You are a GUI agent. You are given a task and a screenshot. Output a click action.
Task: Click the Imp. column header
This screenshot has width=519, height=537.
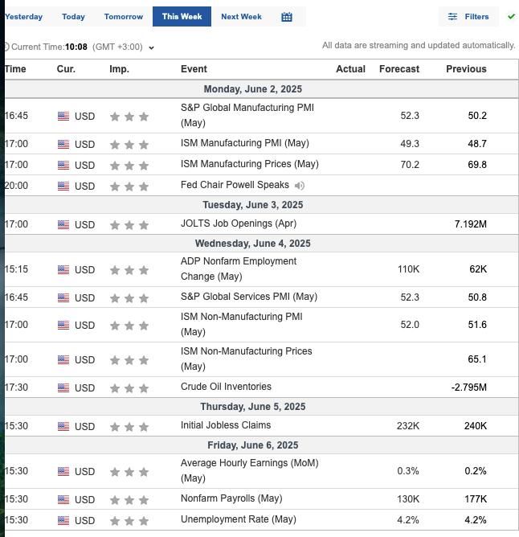click(x=119, y=69)
